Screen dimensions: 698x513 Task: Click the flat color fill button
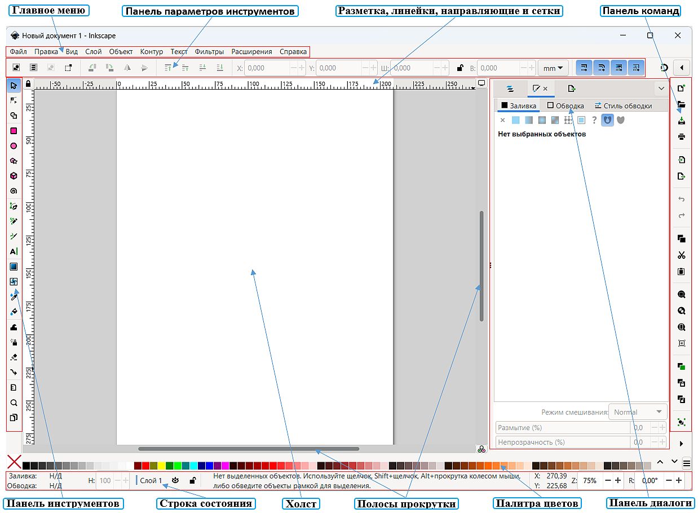point(515,120)
